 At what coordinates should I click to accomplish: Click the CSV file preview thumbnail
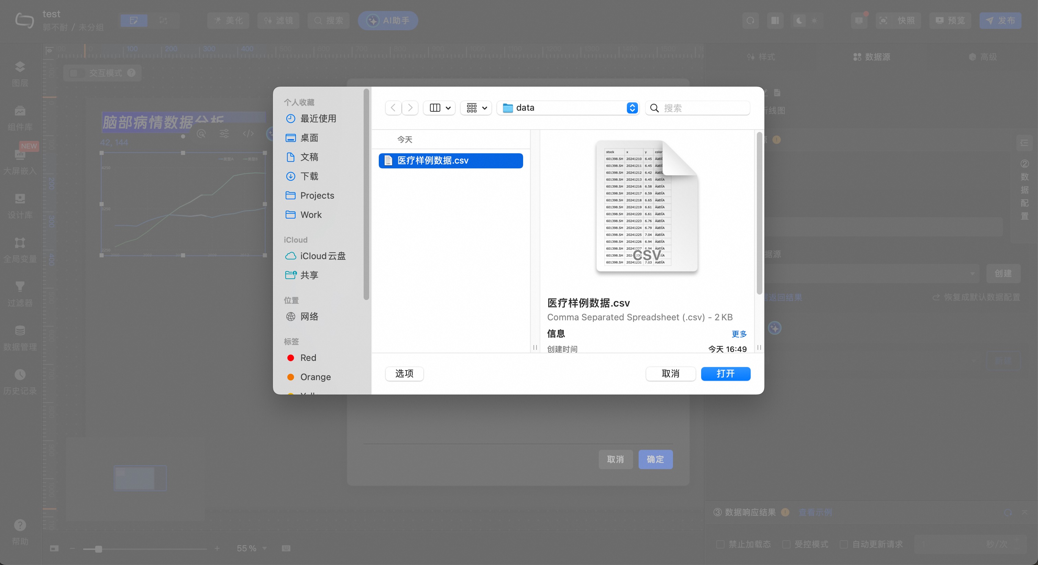[646, 206]
